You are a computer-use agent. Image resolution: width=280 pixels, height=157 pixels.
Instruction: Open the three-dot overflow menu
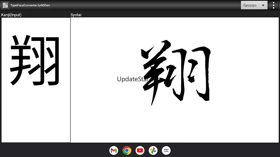pos(274,5)
